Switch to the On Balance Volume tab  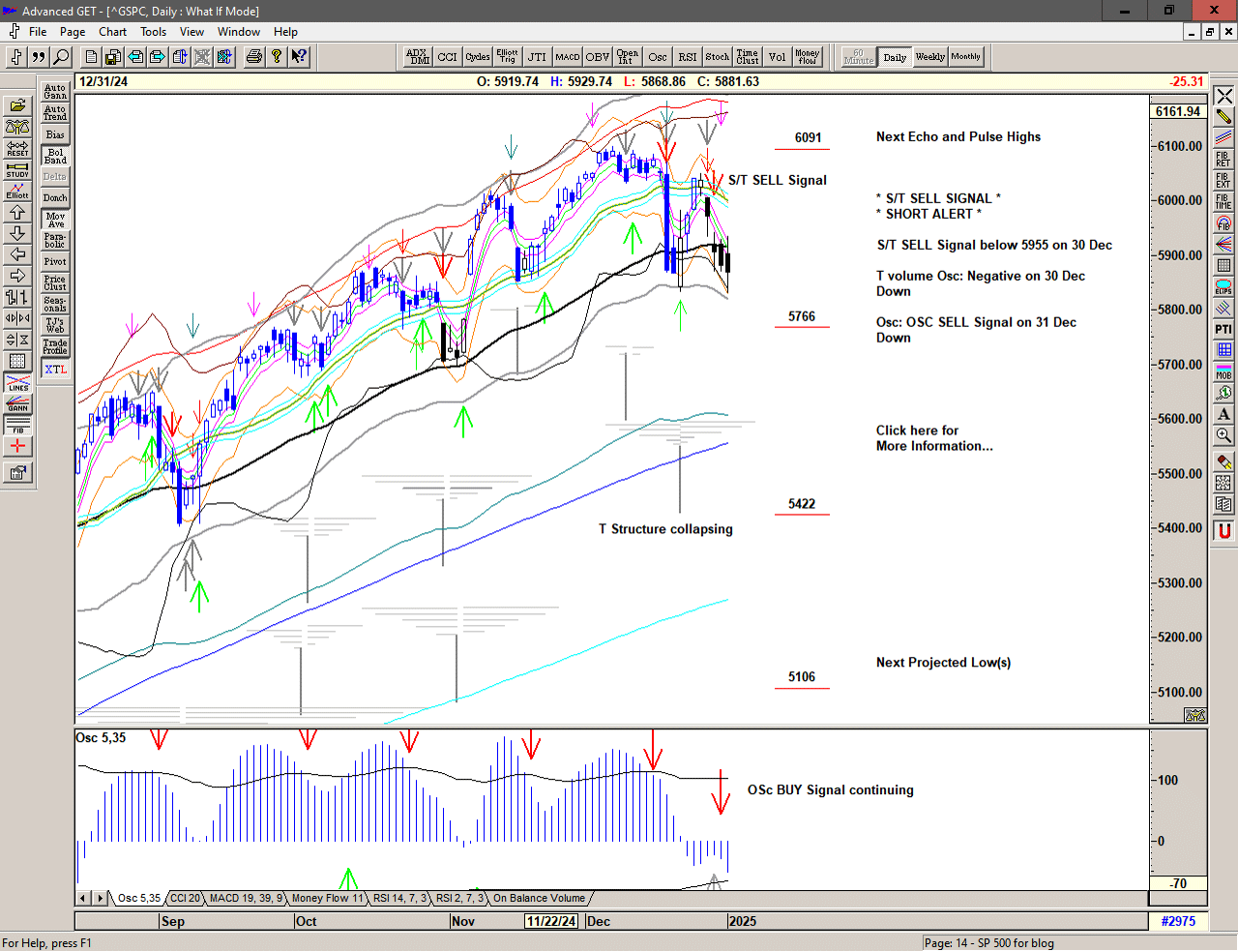point(539,899)
